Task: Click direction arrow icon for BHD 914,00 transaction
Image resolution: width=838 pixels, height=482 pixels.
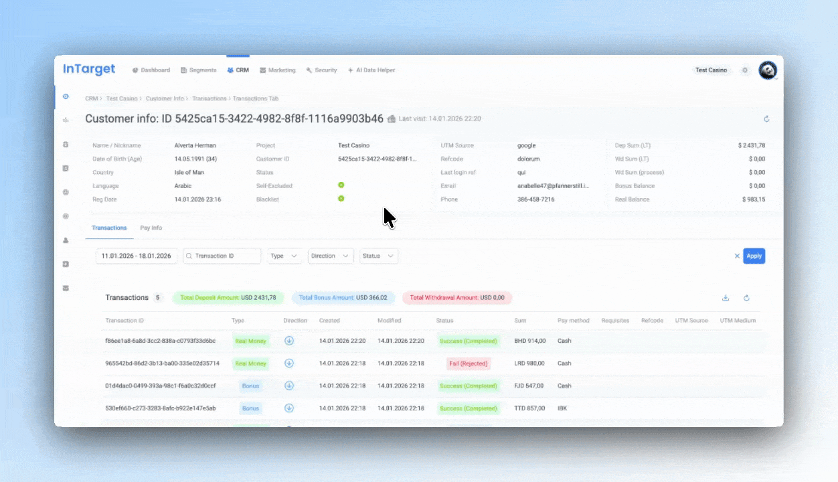Action: click(289, 341)
